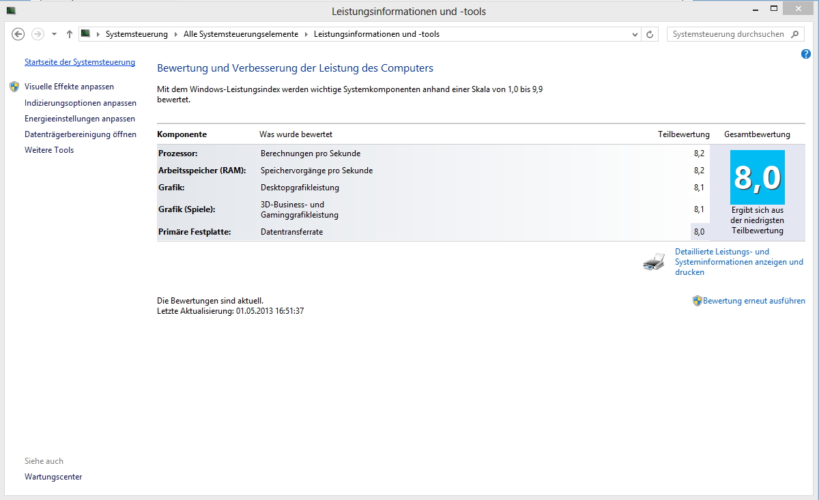Click Alle Systemsteuerungselemente breadcrumb
The image size is (819, 500).
pyautogui.click(x=241, y=34)
